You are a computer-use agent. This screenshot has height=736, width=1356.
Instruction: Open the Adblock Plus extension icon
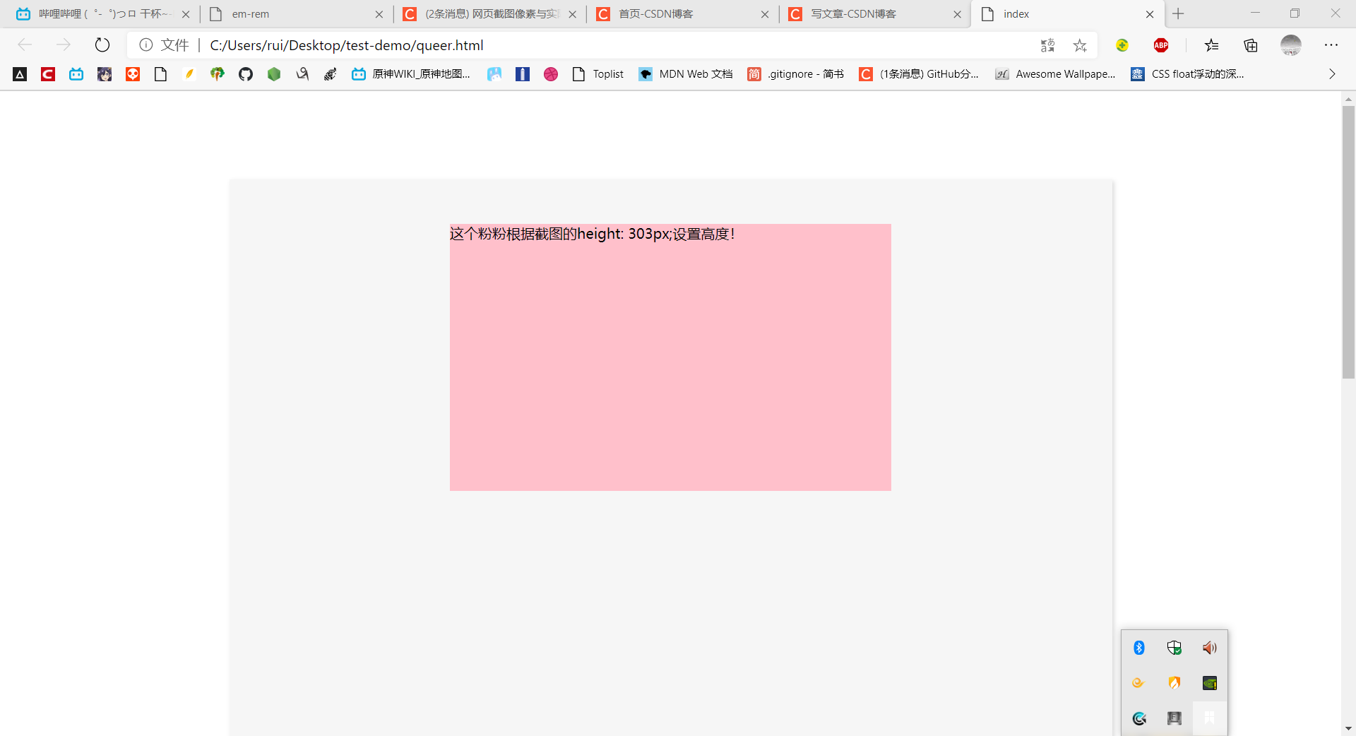(1161, 45)
